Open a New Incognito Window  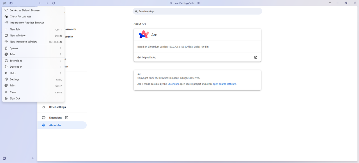pos(33,42)
